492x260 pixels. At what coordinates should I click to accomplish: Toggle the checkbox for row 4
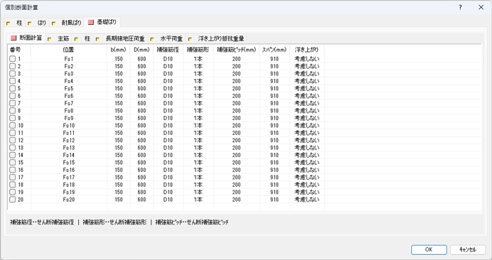[x=12, y=81]
